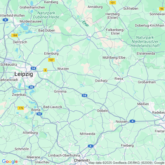The image size is (165, 165).
Task: Click the A38 highway shield south of Leipzig
Action: [31, 87]
